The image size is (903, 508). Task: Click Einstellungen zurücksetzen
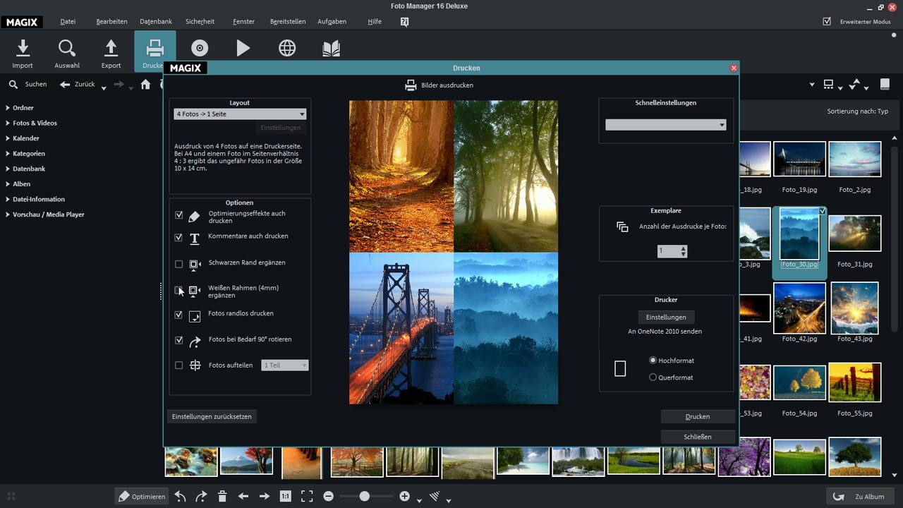tap(212, 416)
